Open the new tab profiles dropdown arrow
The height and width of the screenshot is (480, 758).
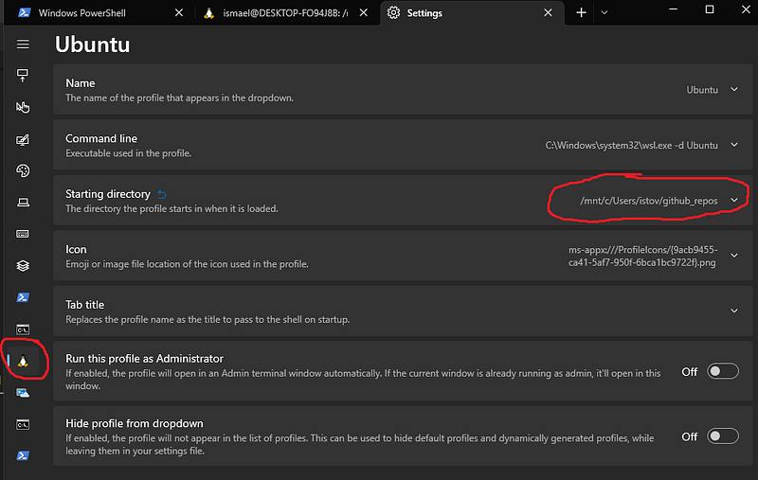click(605, 13)
